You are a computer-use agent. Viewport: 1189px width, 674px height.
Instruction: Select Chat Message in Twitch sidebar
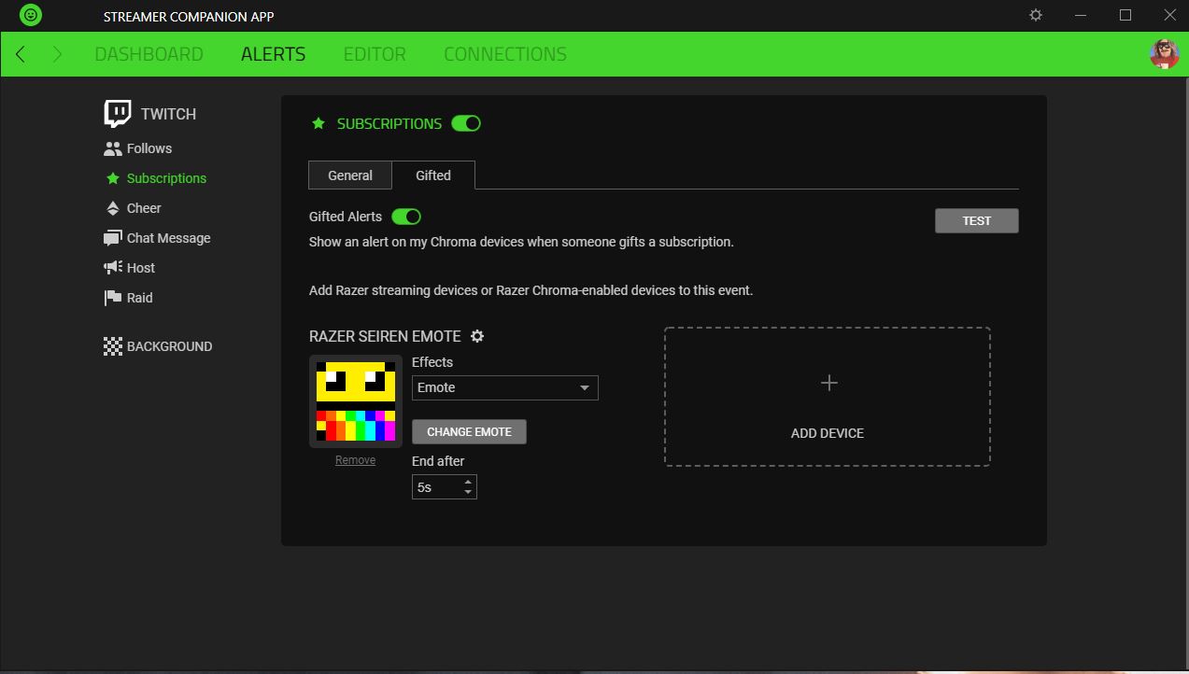point(169,238)
